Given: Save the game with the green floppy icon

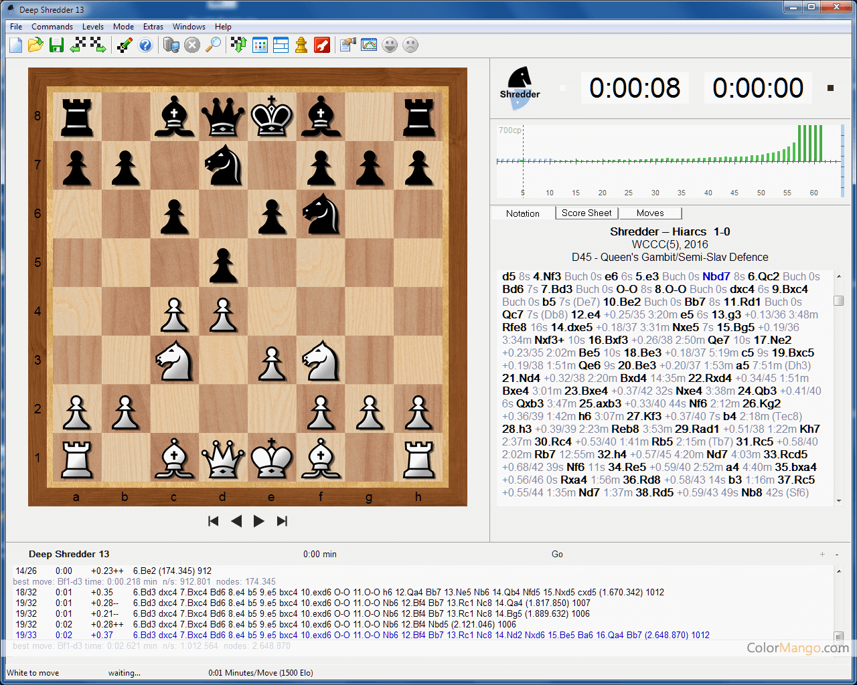Looking at the screenshot, I should coord(57,45).
